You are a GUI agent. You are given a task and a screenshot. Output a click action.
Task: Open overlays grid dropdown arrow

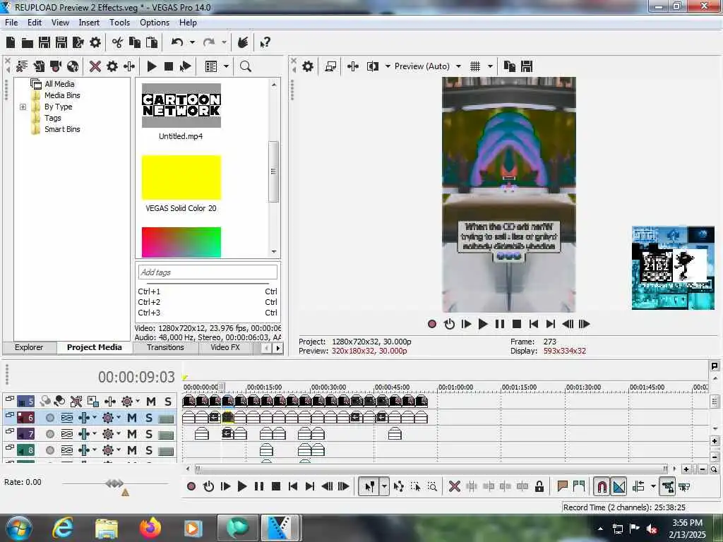490,66
